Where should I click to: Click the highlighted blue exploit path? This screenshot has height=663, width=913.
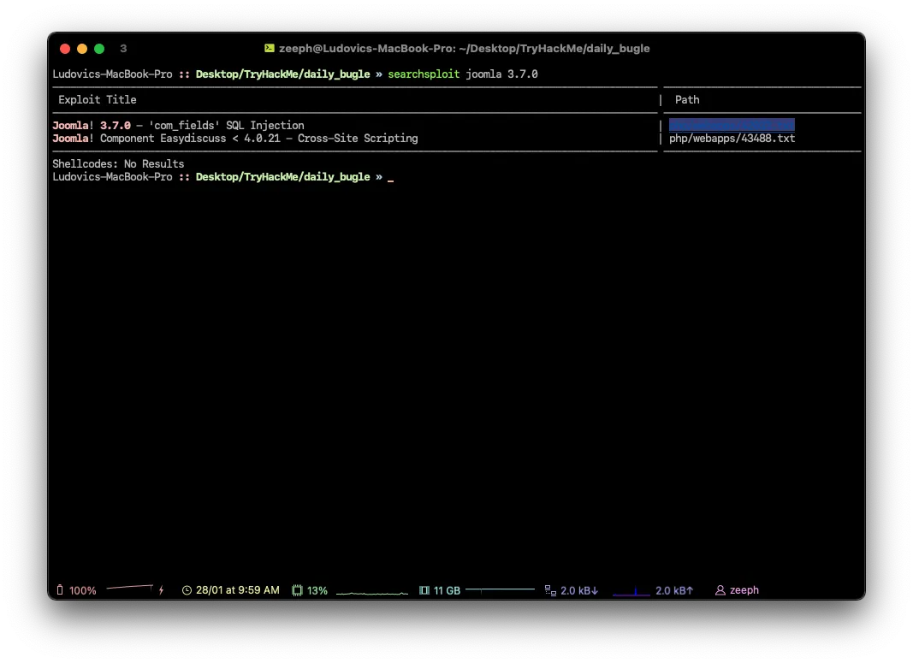pos(732,125)
